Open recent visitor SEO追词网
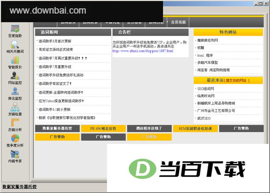 click(206, 89)
